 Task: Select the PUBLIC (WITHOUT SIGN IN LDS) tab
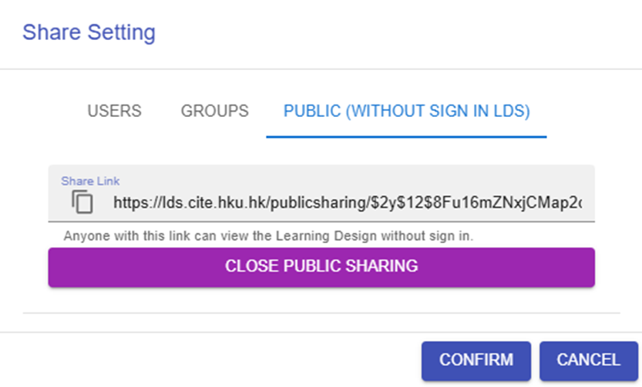pos(406,111)
